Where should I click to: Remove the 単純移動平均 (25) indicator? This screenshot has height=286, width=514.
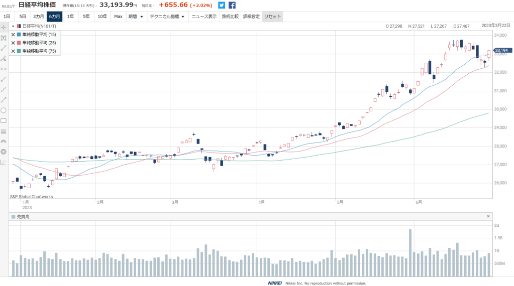[13, 43]
